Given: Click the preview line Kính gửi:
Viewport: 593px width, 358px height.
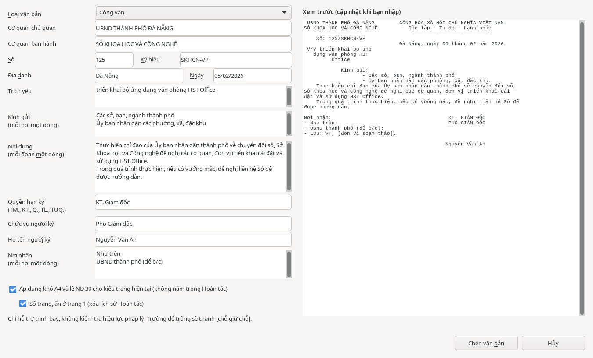Looking at the screenshot, I should tap(354, 70).
